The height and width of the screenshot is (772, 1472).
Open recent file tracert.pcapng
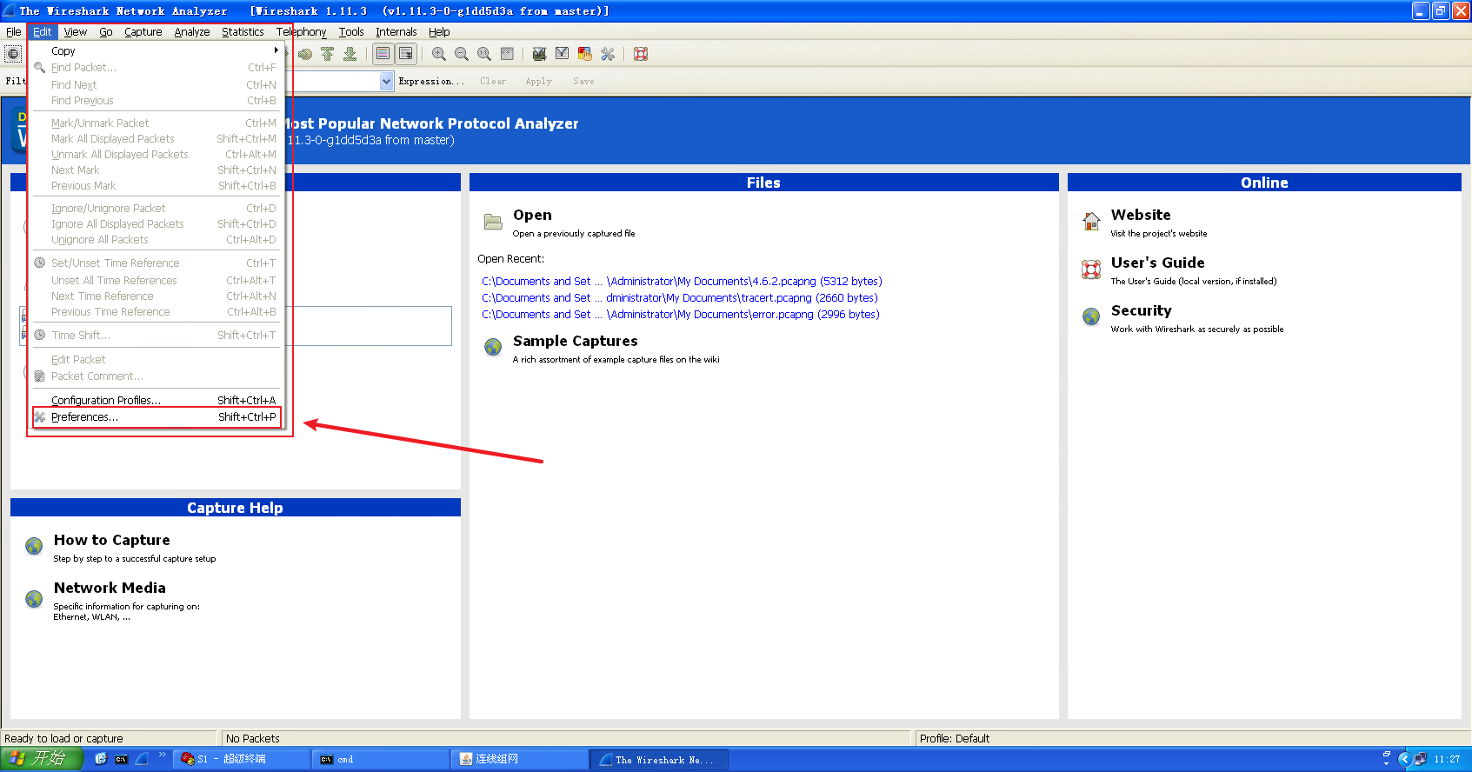tap(680, 298)
